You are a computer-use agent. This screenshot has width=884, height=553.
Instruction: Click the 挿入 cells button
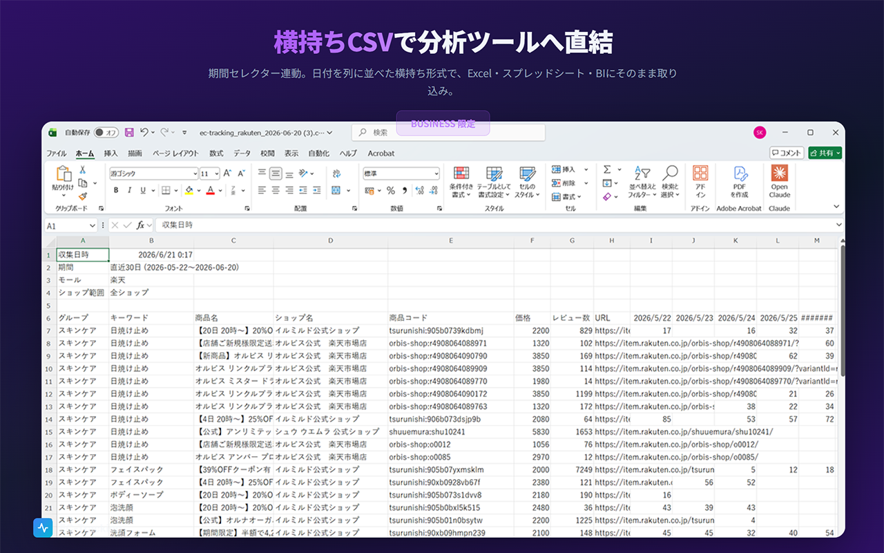coord(568,169)
